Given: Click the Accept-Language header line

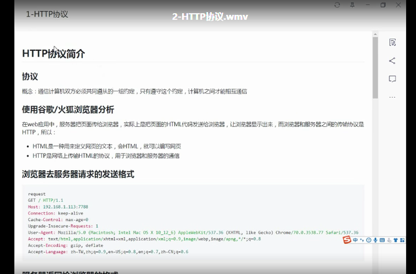Looking at the screenshot, I should point(108,252).
